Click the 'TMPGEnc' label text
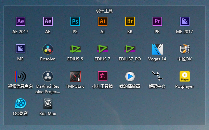 point(75,86)
